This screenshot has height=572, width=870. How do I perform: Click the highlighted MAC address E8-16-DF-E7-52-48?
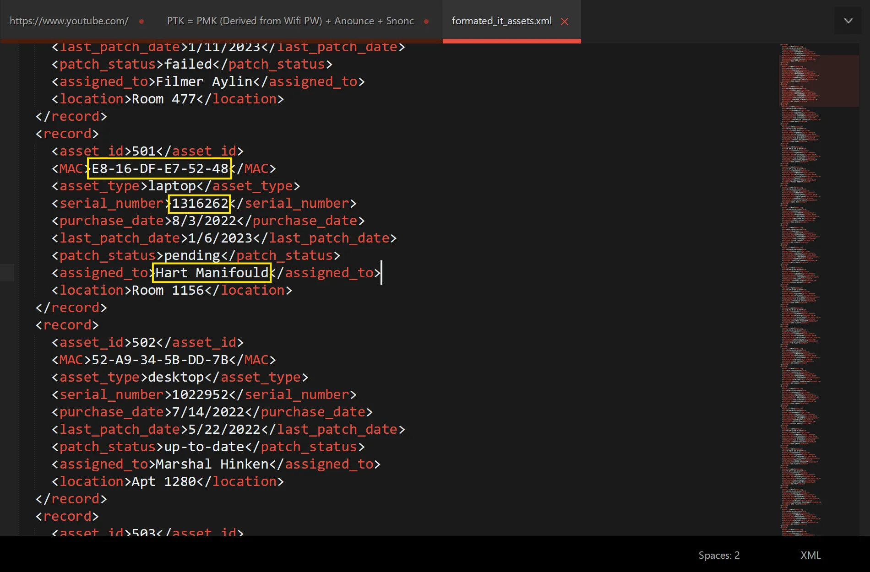point(160,169)
